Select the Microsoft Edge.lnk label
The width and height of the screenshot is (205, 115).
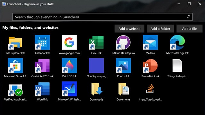(177, 53)
